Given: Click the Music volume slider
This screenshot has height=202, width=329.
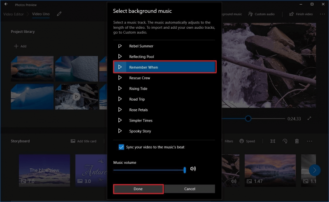Looking at the screenshot, I should coord(149,169).
